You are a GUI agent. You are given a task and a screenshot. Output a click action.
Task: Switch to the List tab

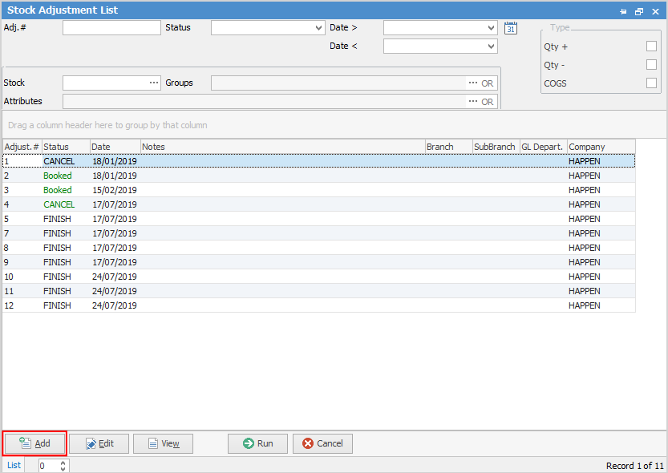pyautogui.click(x=14, y=465)
